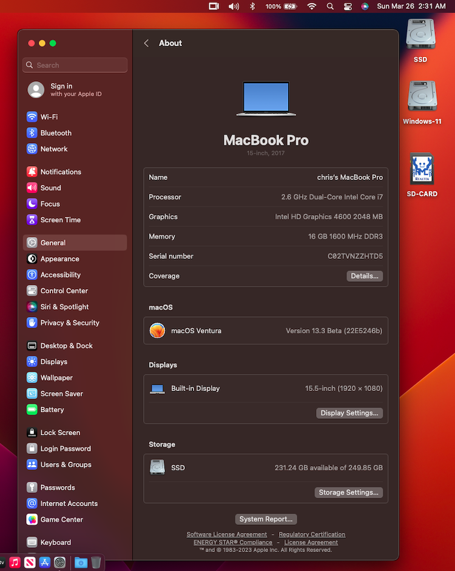This screenshot has height=571, width=455.
Task: Click the SSD storage disk icon
Action: 158,467
